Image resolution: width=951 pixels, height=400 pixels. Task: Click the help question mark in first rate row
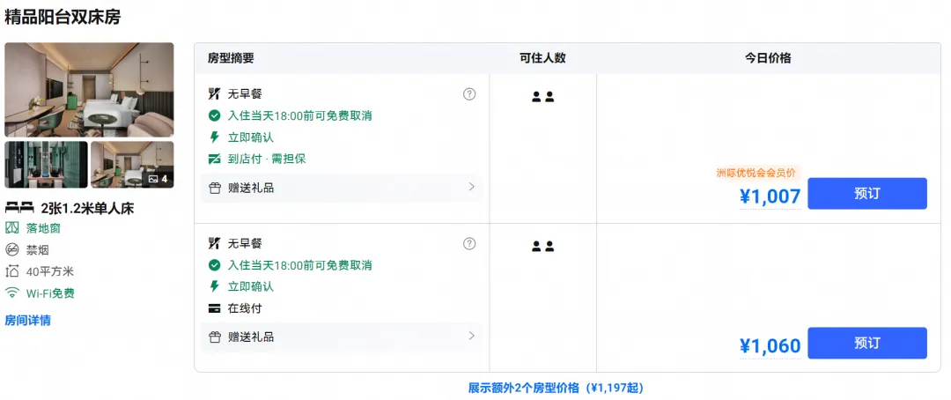coord(468,94)
